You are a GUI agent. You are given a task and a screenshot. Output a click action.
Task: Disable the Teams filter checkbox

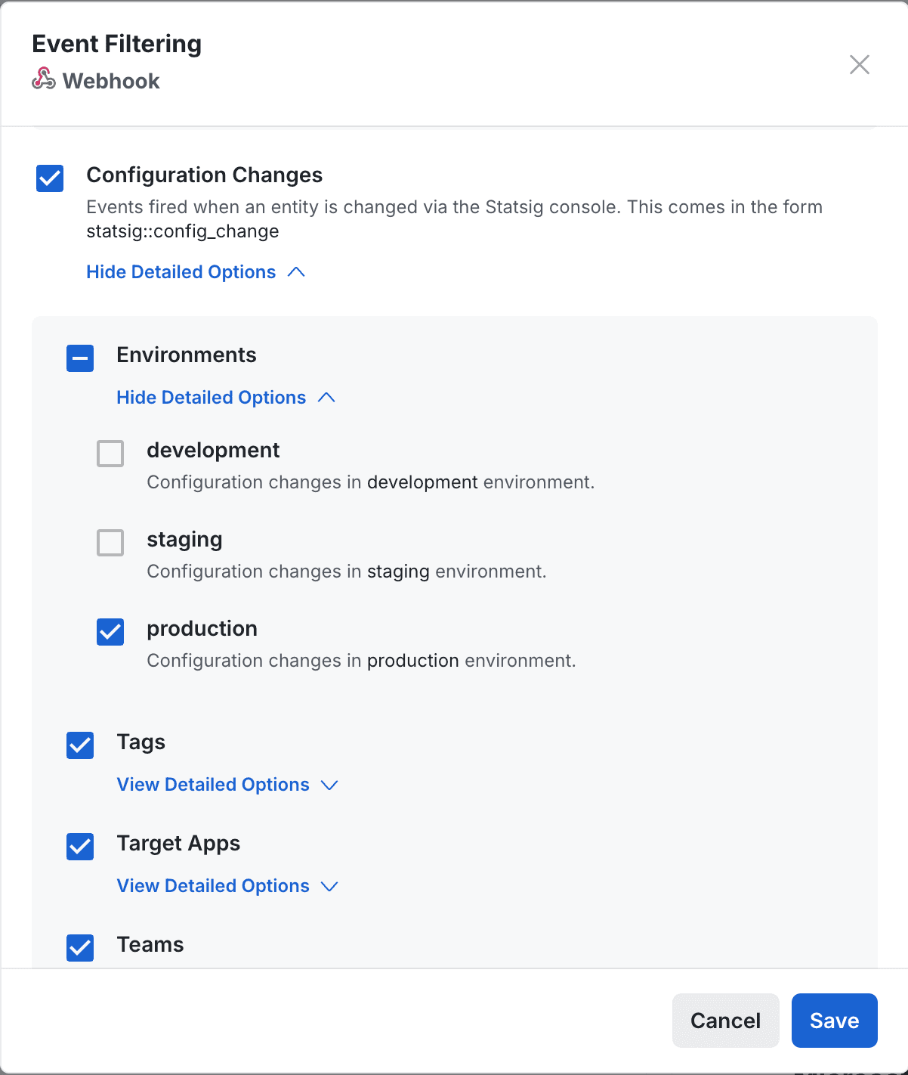[x=79, y=948]
